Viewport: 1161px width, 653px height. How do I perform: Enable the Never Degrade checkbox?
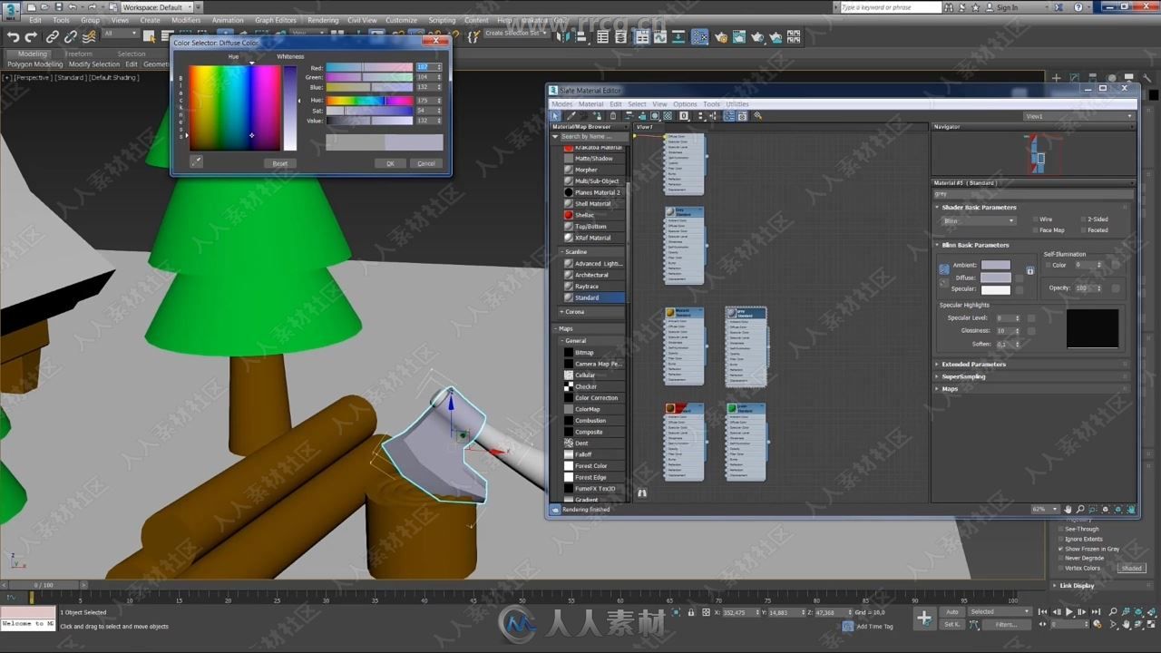click(1061, 558)
